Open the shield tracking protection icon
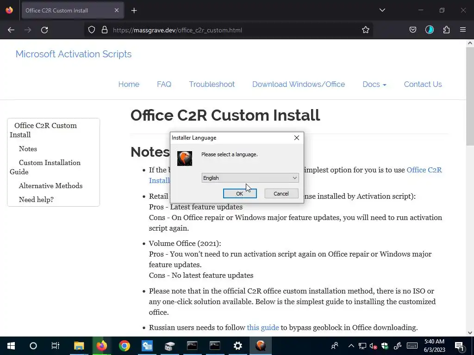The width and height of the screenshot is (474, 355). (92, 30)
